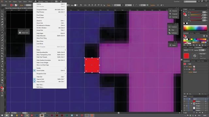Choose Hide Grid from the View menu

pos(50,77)
